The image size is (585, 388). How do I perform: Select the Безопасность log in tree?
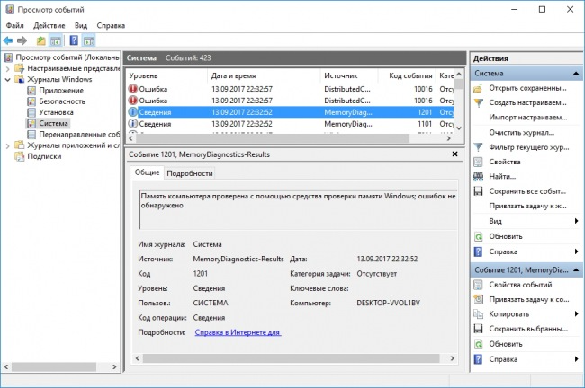[x=62, y=101]
